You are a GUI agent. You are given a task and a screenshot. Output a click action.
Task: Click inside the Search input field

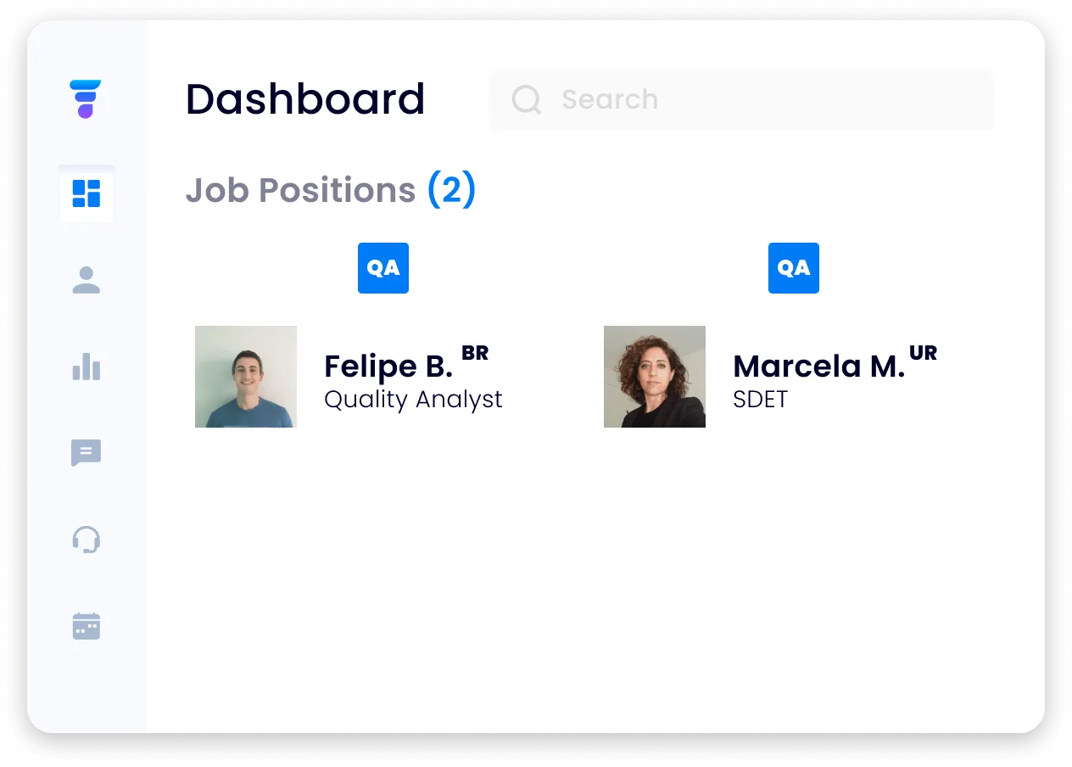(x=741, y=99)
